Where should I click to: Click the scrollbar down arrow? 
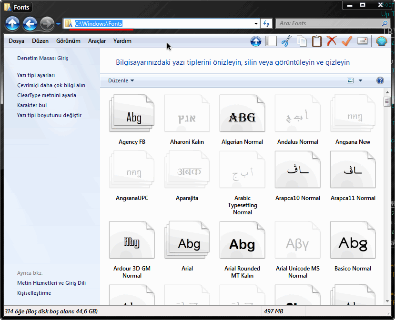(387, 301)
